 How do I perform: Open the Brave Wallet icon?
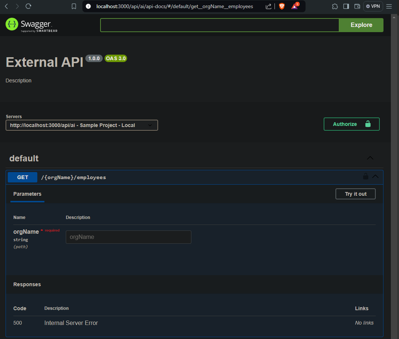357,6
